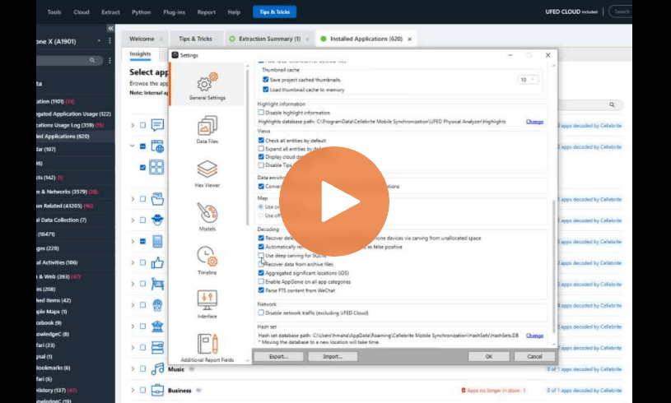Screen dimensions: 671x403
Task: Open the thumbnail cache size dropdown showing 10
Action: click(528, 80)
